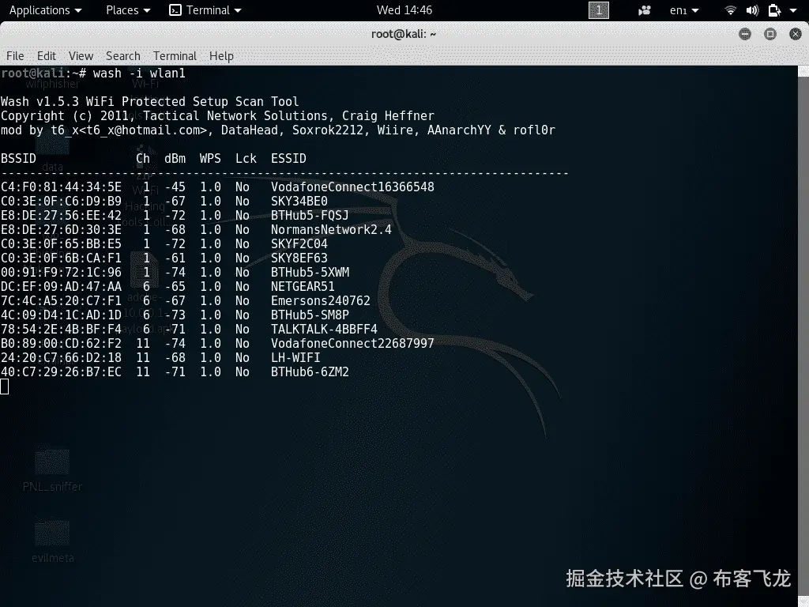Screen dimensions: 809x607
Task: Click BSSID E8:DE:27:56:EE:42
Action: (x=61, y=215)
